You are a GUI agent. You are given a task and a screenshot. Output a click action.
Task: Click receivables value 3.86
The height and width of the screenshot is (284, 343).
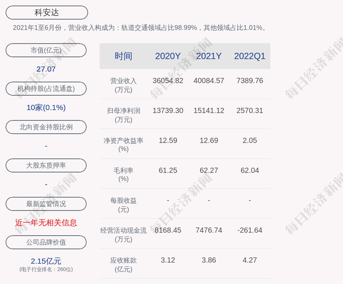[209, 260]
